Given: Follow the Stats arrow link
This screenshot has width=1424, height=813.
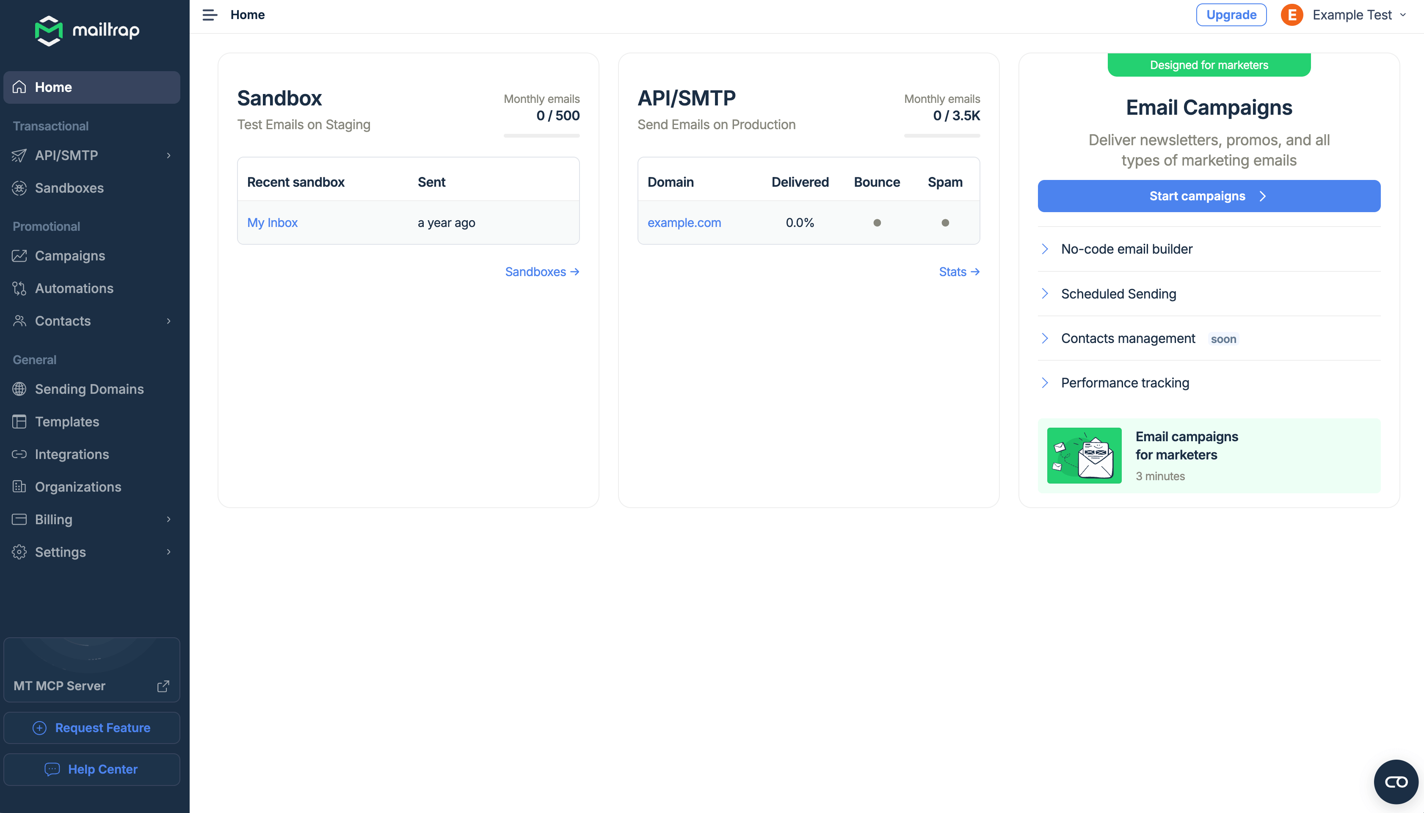Looking at the screenshot, I should 959,272.
